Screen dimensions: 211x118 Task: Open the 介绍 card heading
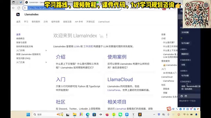tap(61, 57)
